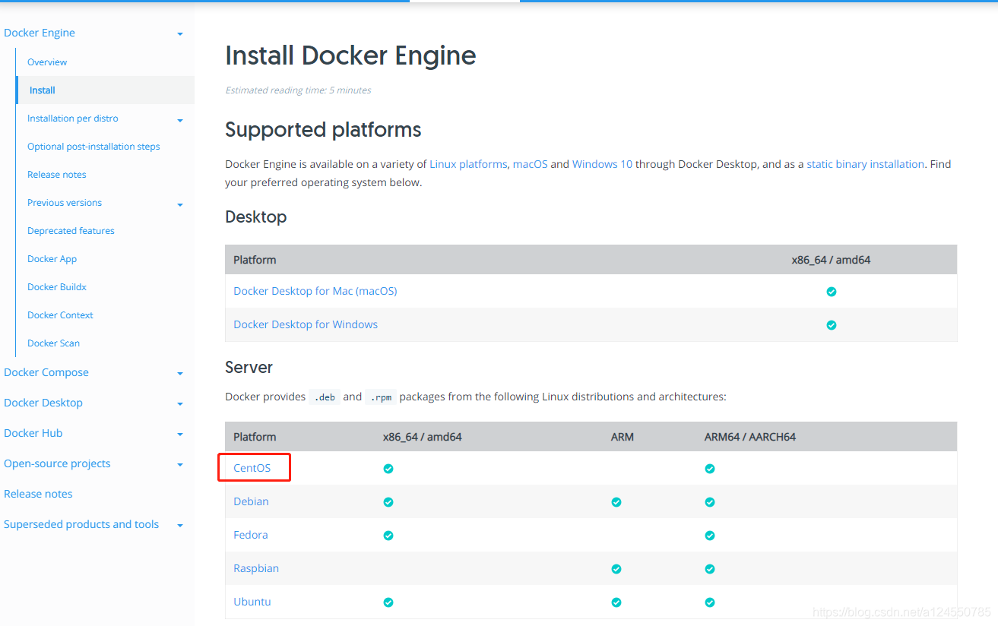Click the Desktop section heading

pyautogui.click(x=256, y=217)
